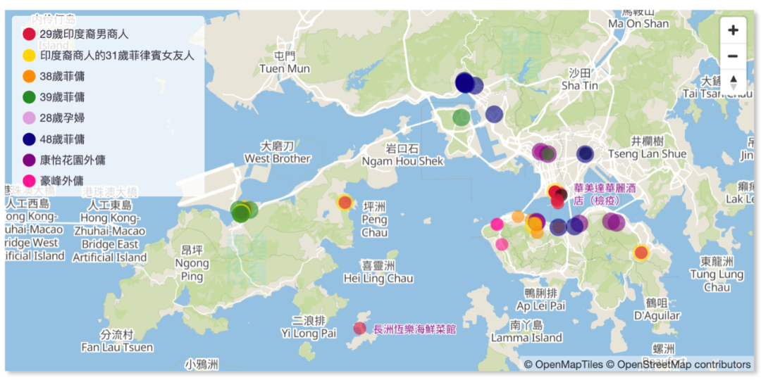Image resolution: width=761 pixels, height=380 pixels.
Task: Click the Tseng Lan Shue place label
Action: [x=648, y=148]
